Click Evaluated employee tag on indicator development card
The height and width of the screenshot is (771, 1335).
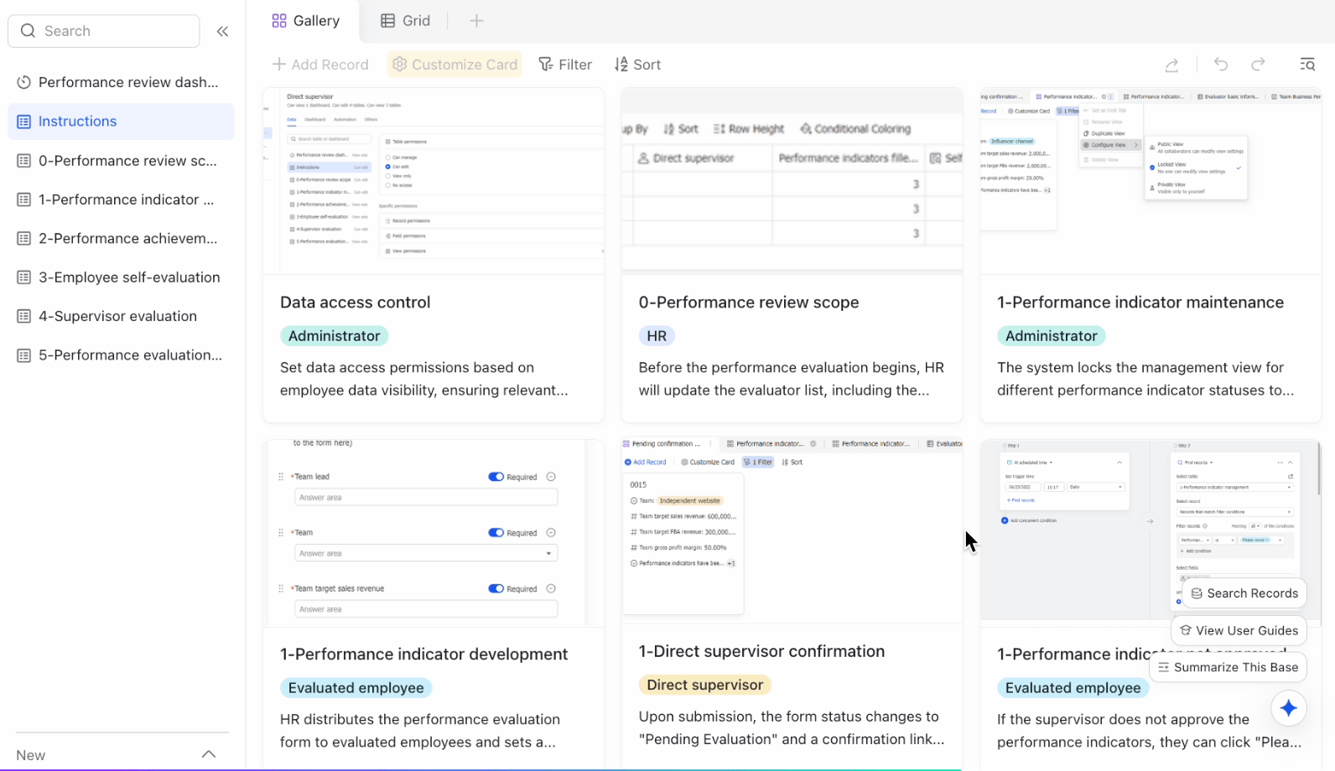(x=356, y=688)
